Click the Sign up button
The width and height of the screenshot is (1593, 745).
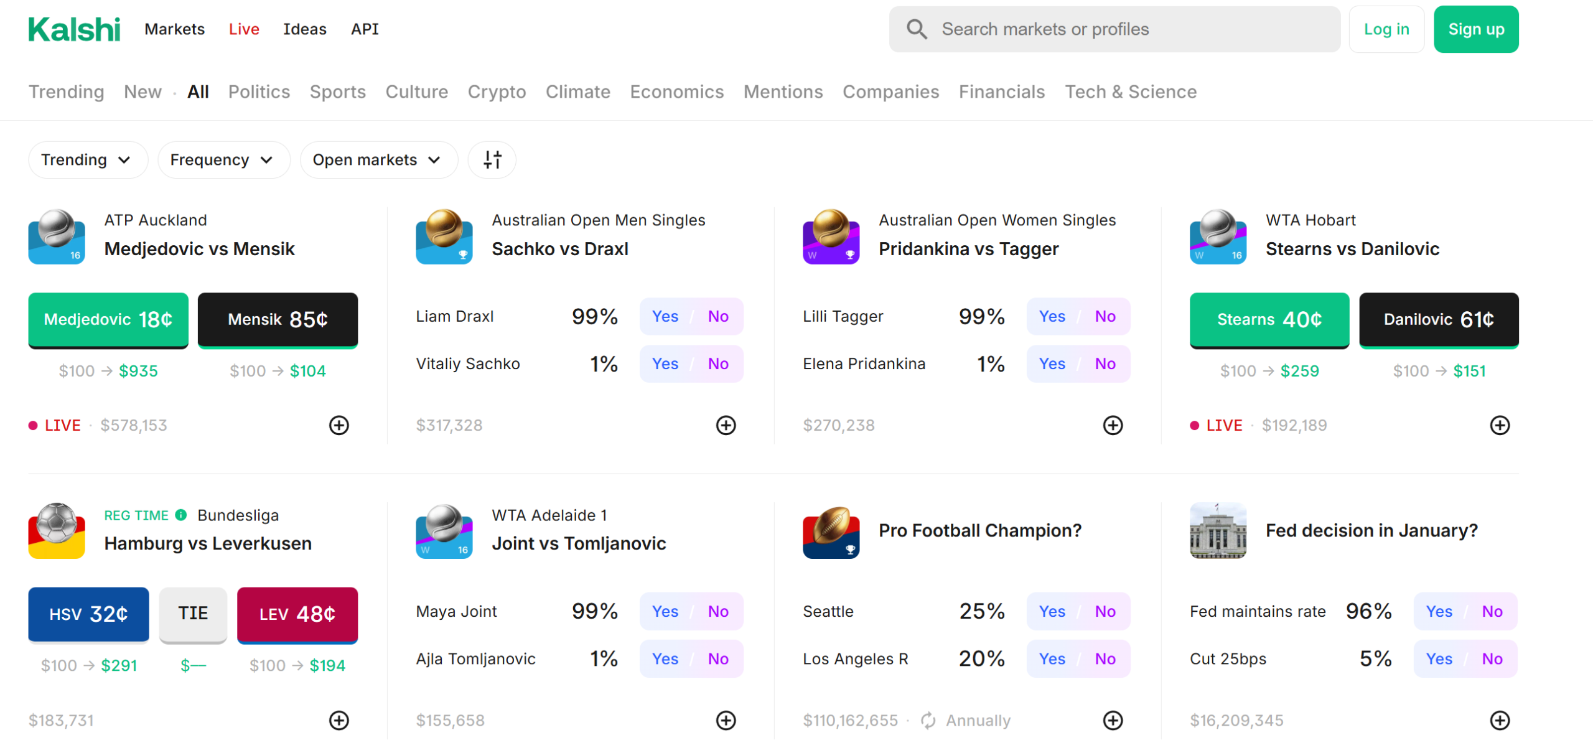click(x=1475, y=29)
